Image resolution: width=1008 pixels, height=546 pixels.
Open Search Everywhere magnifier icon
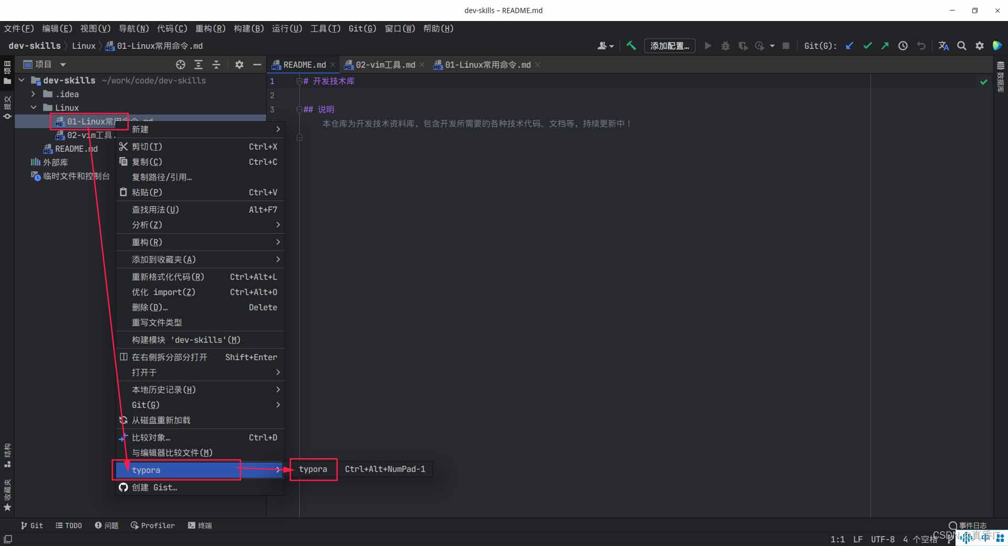coord(962,46)
